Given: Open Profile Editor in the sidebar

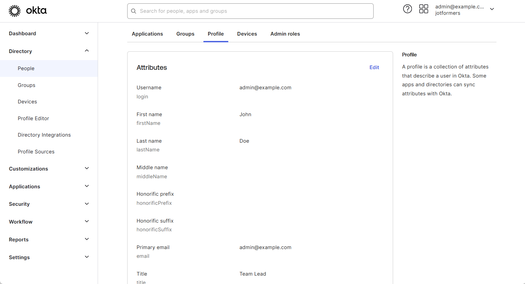Looking at the screenshot, I should click(x=33, y=119).
